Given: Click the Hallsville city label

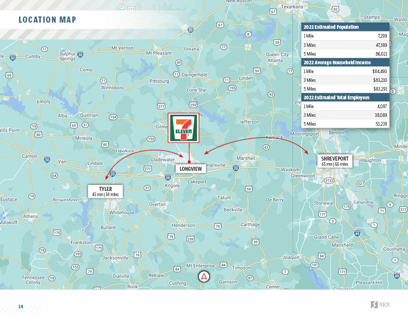Looking at the screenshot, I should point(216,165).
